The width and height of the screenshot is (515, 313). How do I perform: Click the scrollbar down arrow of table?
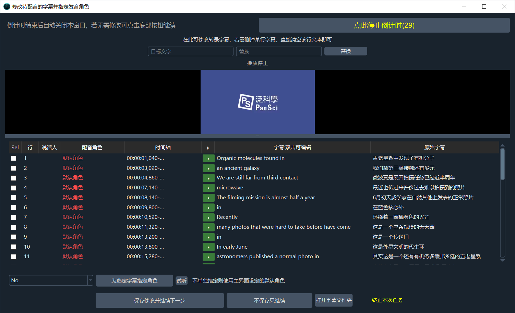pyautogui.click(x=503, y=261)
